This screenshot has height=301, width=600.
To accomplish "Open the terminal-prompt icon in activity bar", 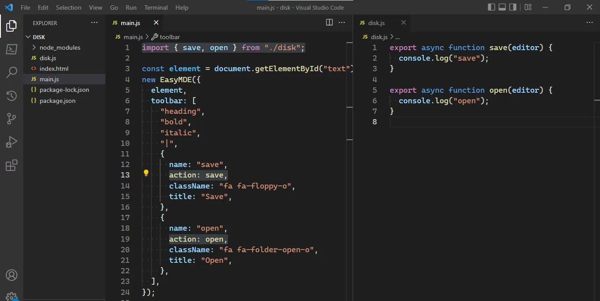I will pyautogui.click(x=11, y=49).
